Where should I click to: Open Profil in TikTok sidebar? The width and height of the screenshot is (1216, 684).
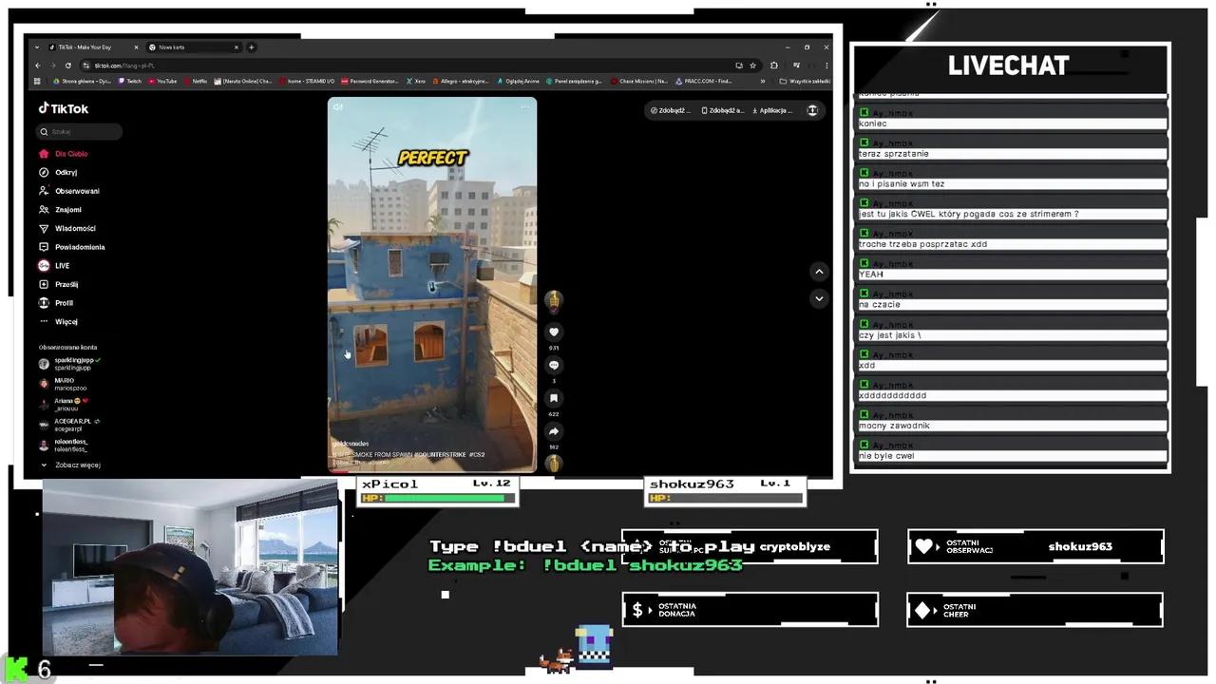coord(56,303)
